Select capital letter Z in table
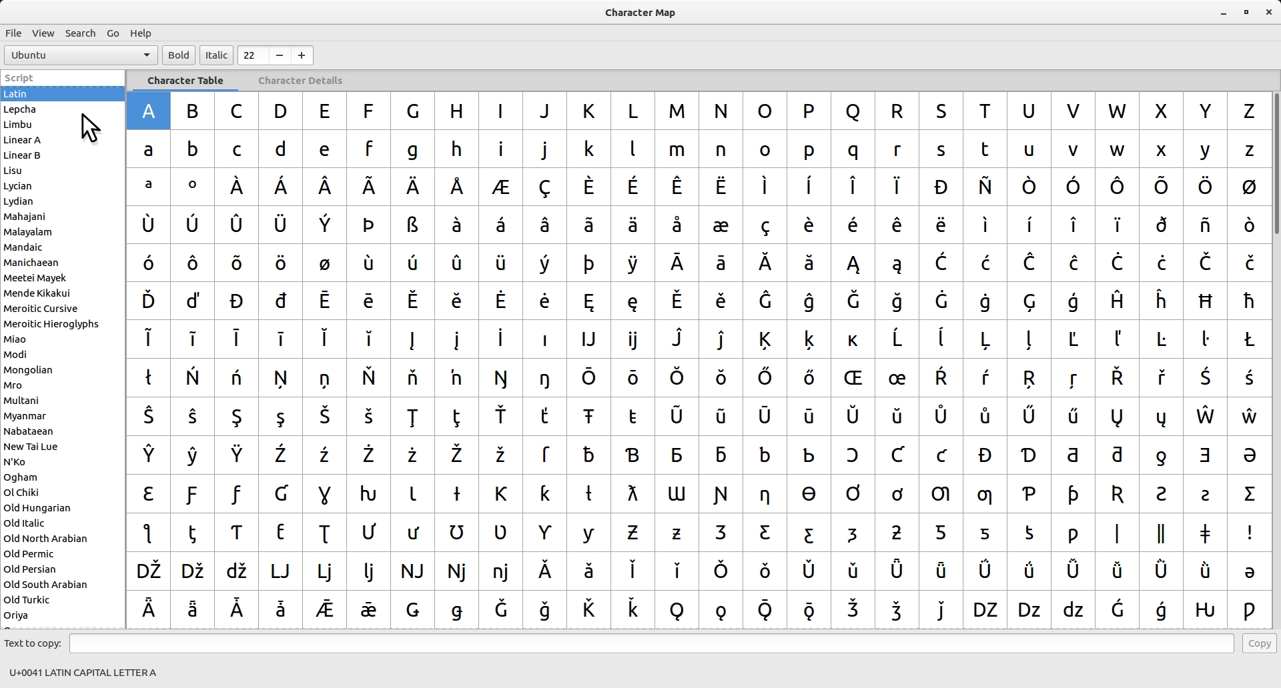Image resolution: width=1281 pixels, height=688 pixels. point(1249,111)
